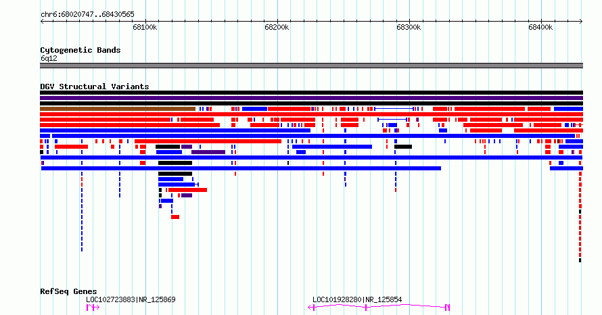Select the grey 6q12 cytogenetic band bar

click(x=311, y=66)
